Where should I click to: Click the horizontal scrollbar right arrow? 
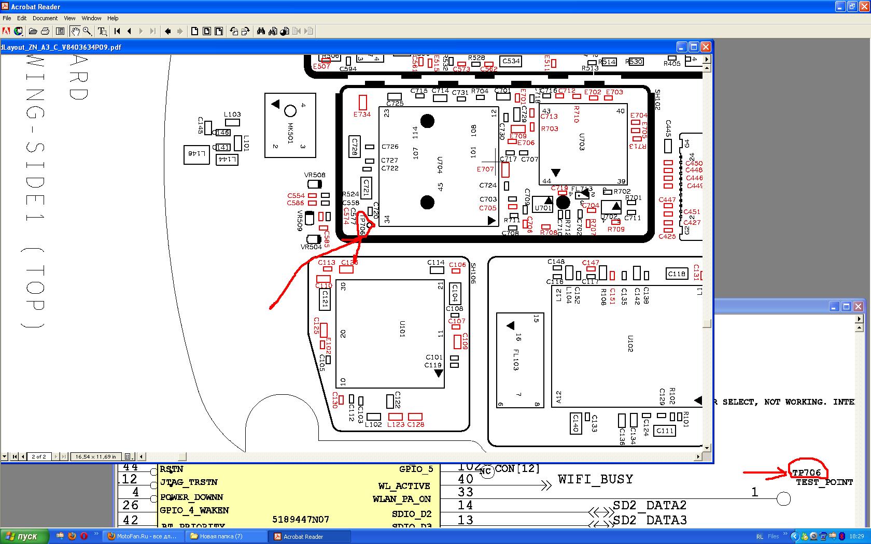pos(698,456)
